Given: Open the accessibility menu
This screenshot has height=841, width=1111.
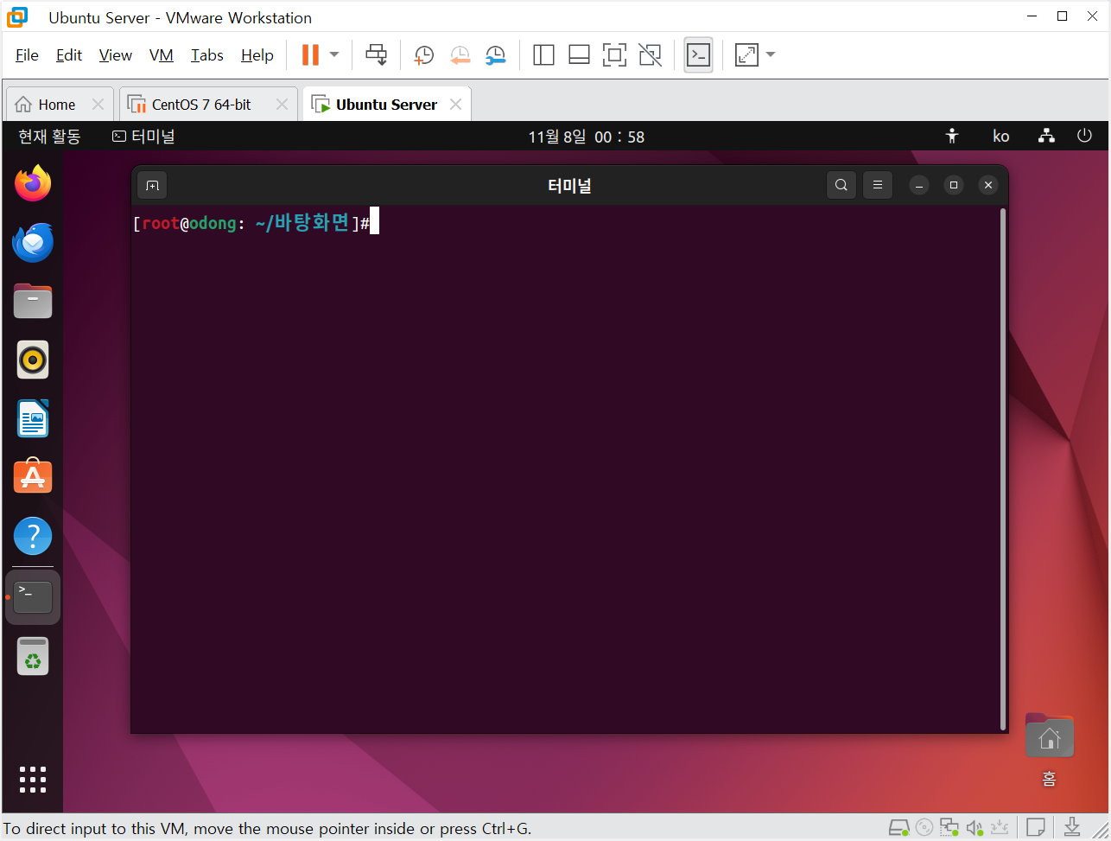Looking at the screenshot, I should pyautogui.click(x=952, y=136).
